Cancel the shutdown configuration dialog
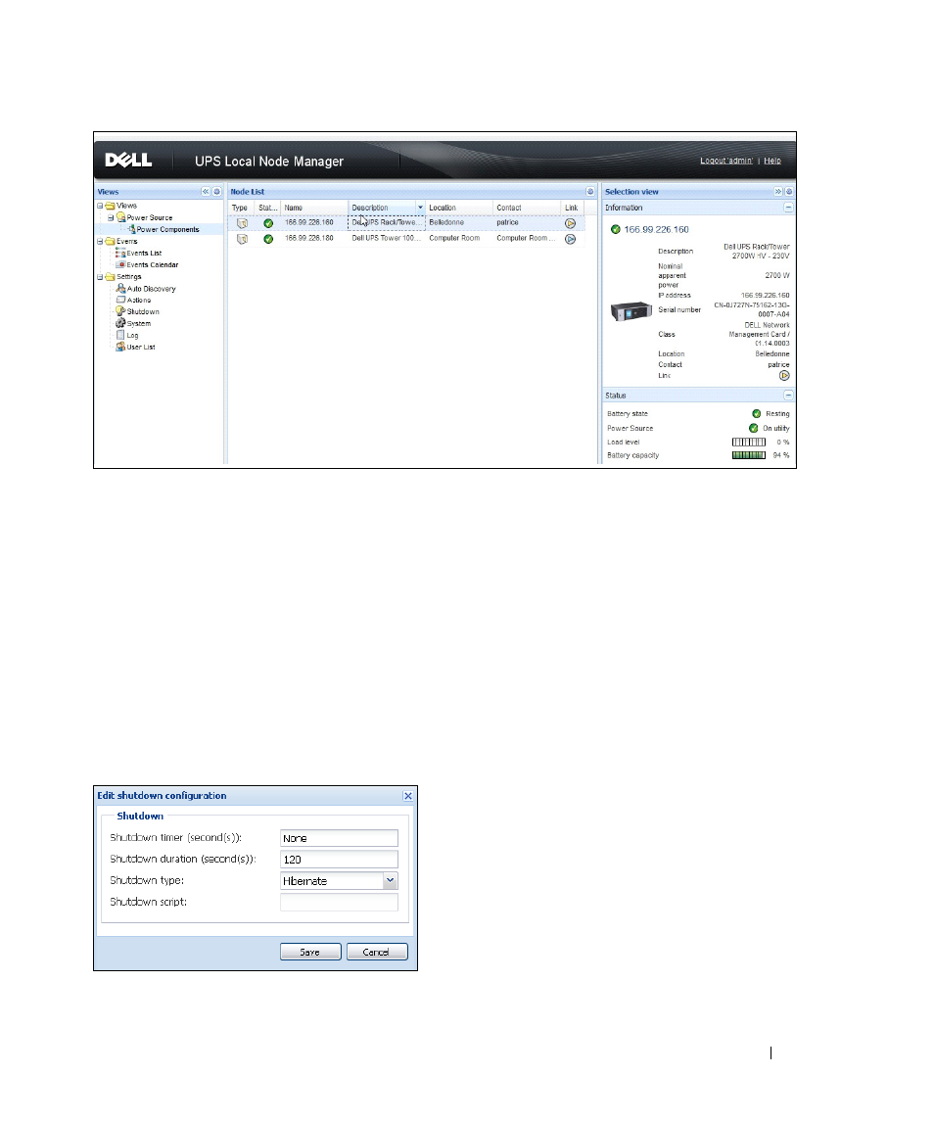This screenshot has height=1121, width=934. click(x=377, y=952)
